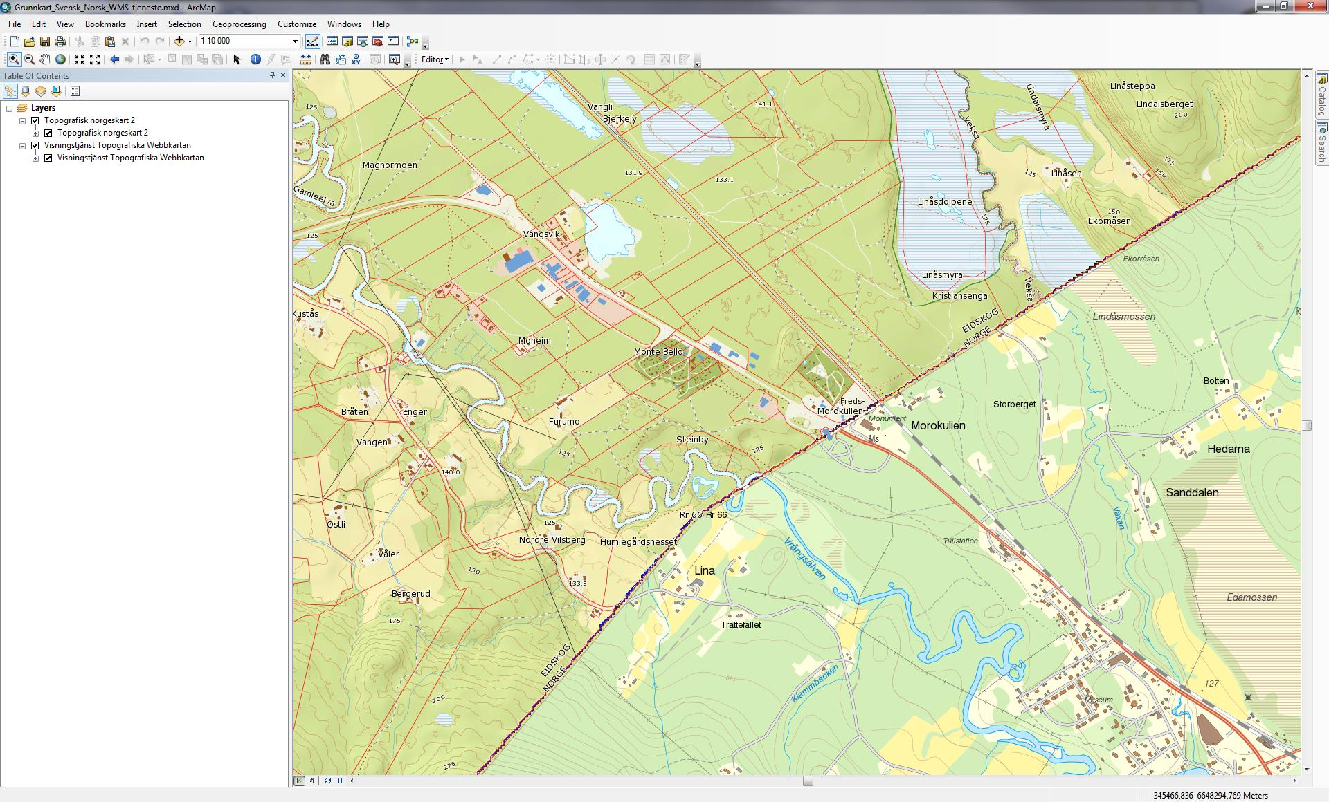The width and height of the screenshot is (1329, 802).
Task: Print the map with the printer icon
Action: (60, 41)
